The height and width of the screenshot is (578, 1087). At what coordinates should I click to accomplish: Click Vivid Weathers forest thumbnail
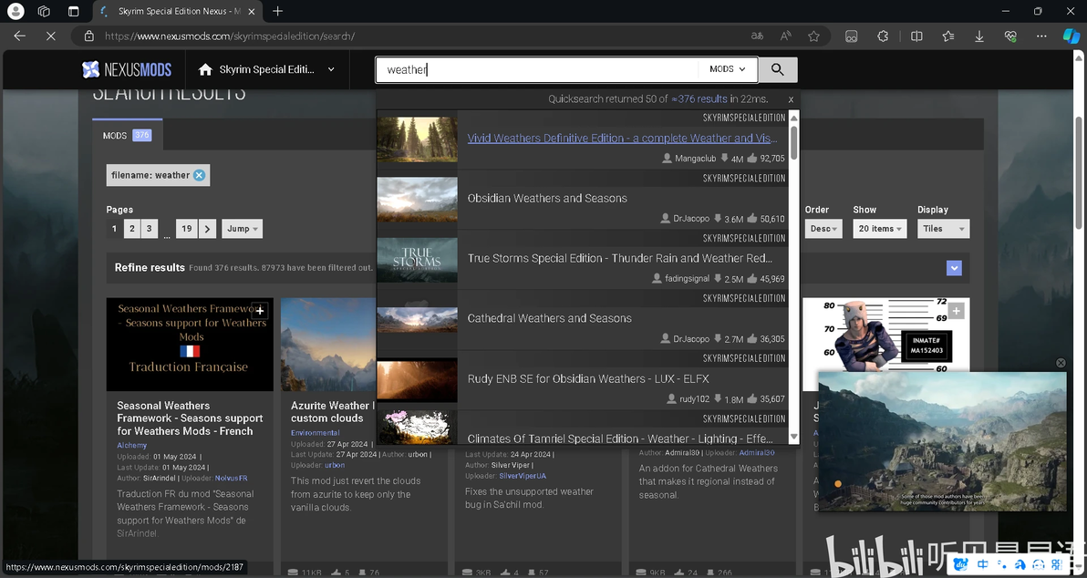click(418, 139)
